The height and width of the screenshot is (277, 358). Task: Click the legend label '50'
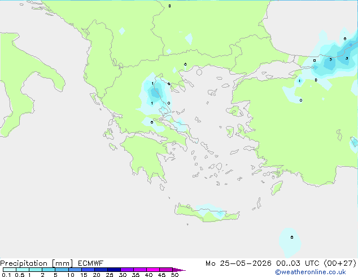174,275
